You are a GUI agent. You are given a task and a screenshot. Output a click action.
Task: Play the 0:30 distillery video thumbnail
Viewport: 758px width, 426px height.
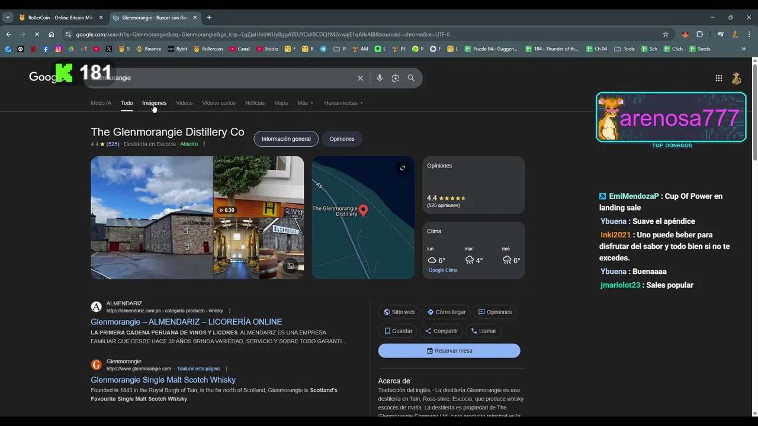pos(258,186)
